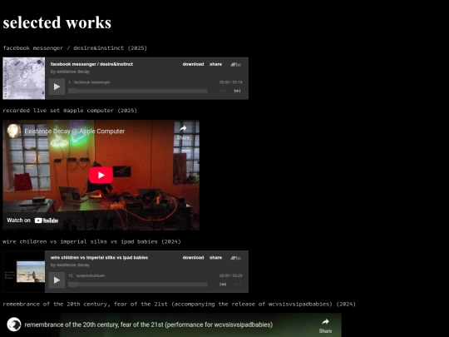Screen dimensions: 449x337
Task: Click share in facebook messenger player
Action: click(x=215, y=64)
